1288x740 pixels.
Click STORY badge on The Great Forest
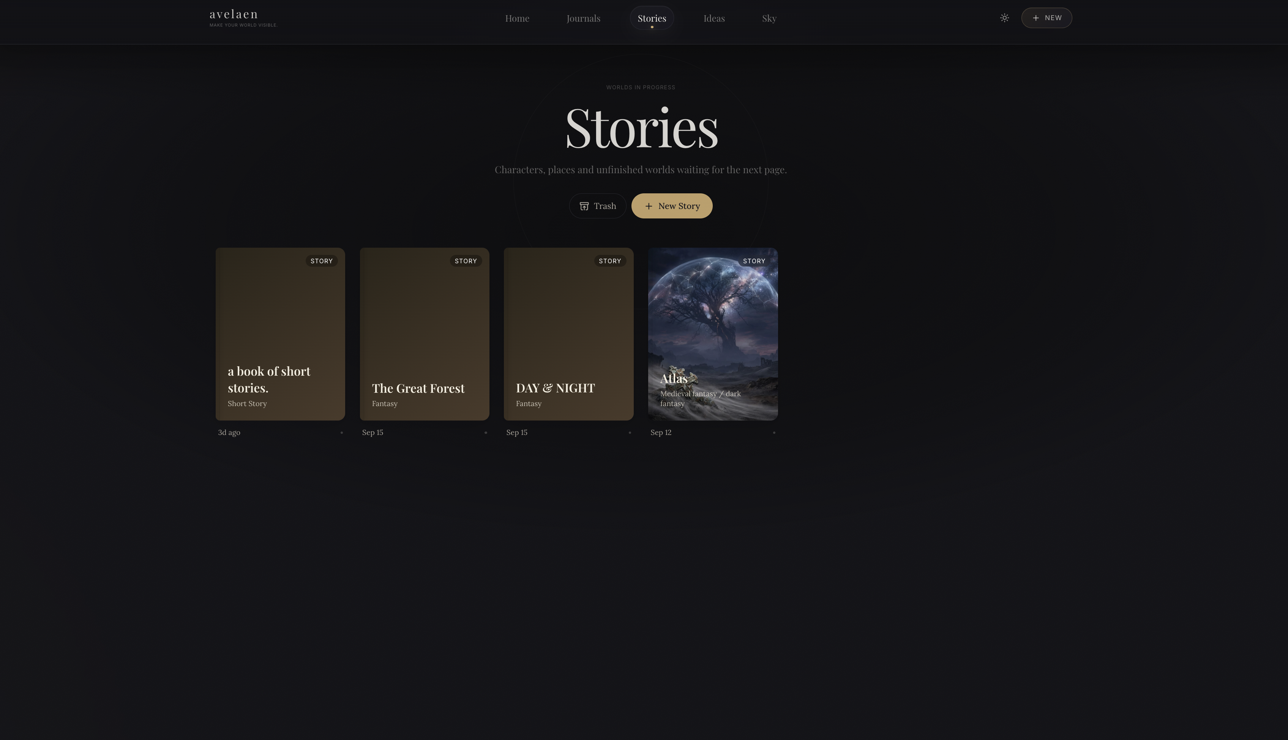tap(466, 261)
